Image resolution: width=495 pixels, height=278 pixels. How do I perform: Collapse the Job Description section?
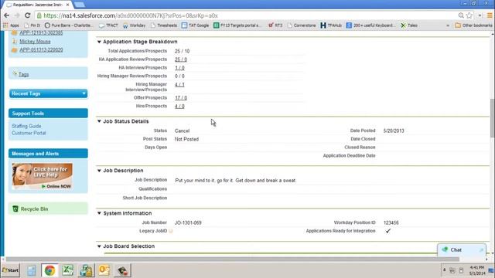pos(99,171)
